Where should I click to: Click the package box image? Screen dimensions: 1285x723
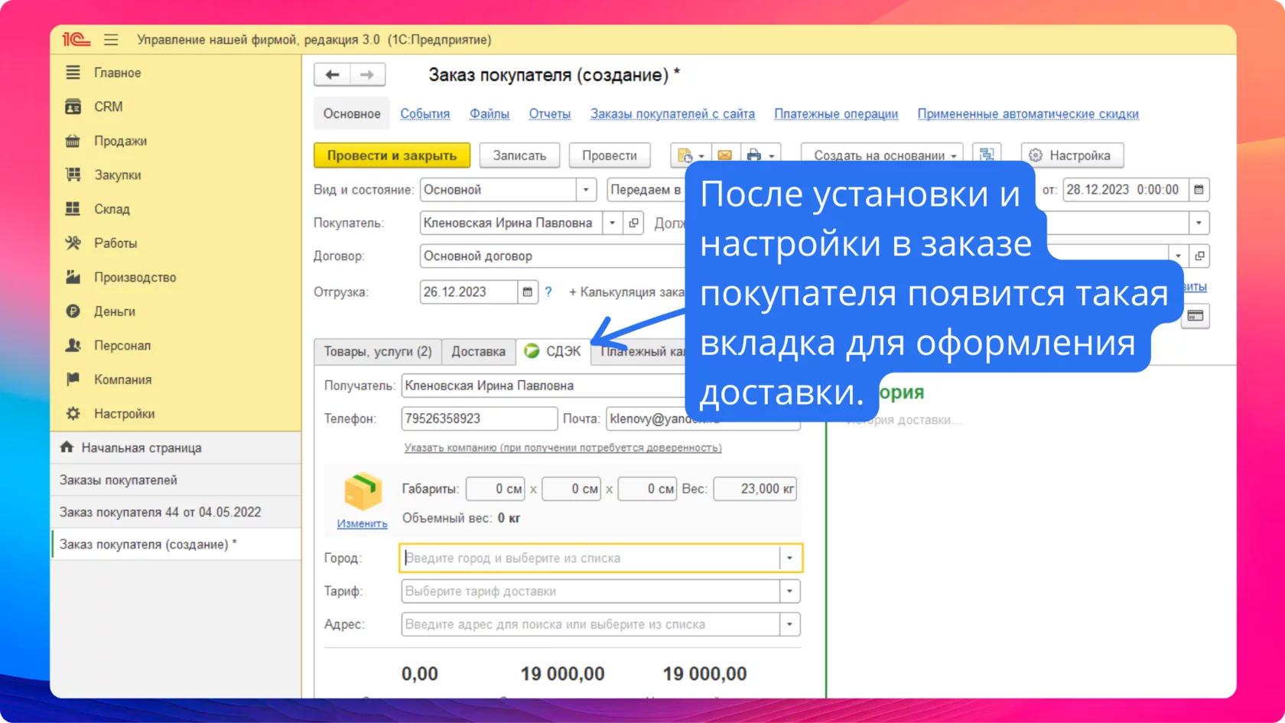(x=363, y=491)
